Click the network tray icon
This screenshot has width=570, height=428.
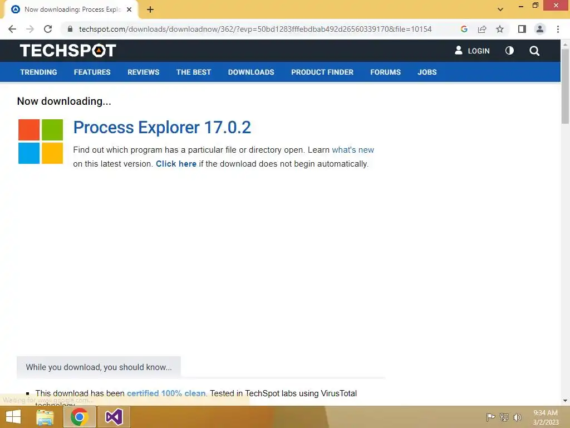[x=504, y=417]
